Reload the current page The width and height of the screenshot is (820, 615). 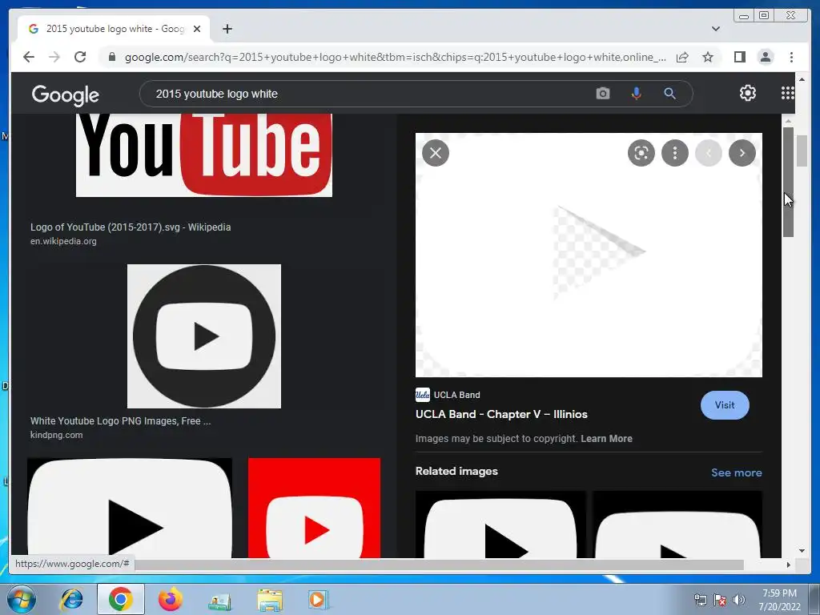pos(80,57)
